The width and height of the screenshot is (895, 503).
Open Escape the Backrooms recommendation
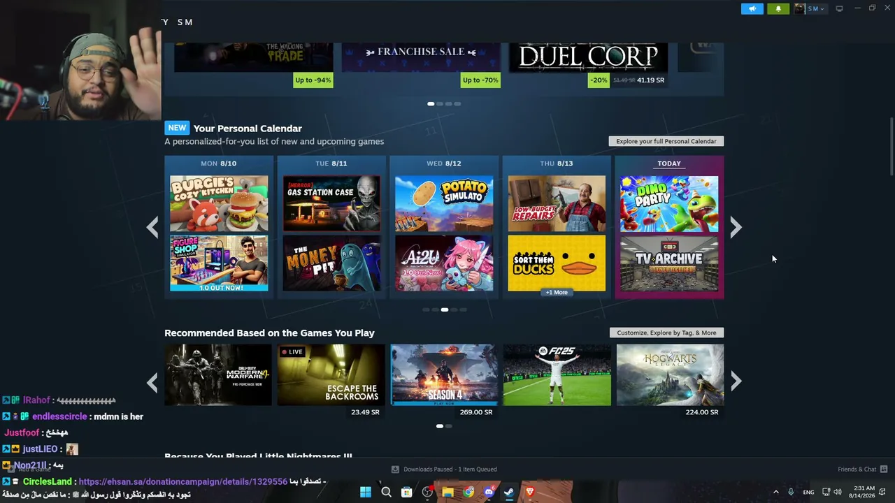coord(331,374)
